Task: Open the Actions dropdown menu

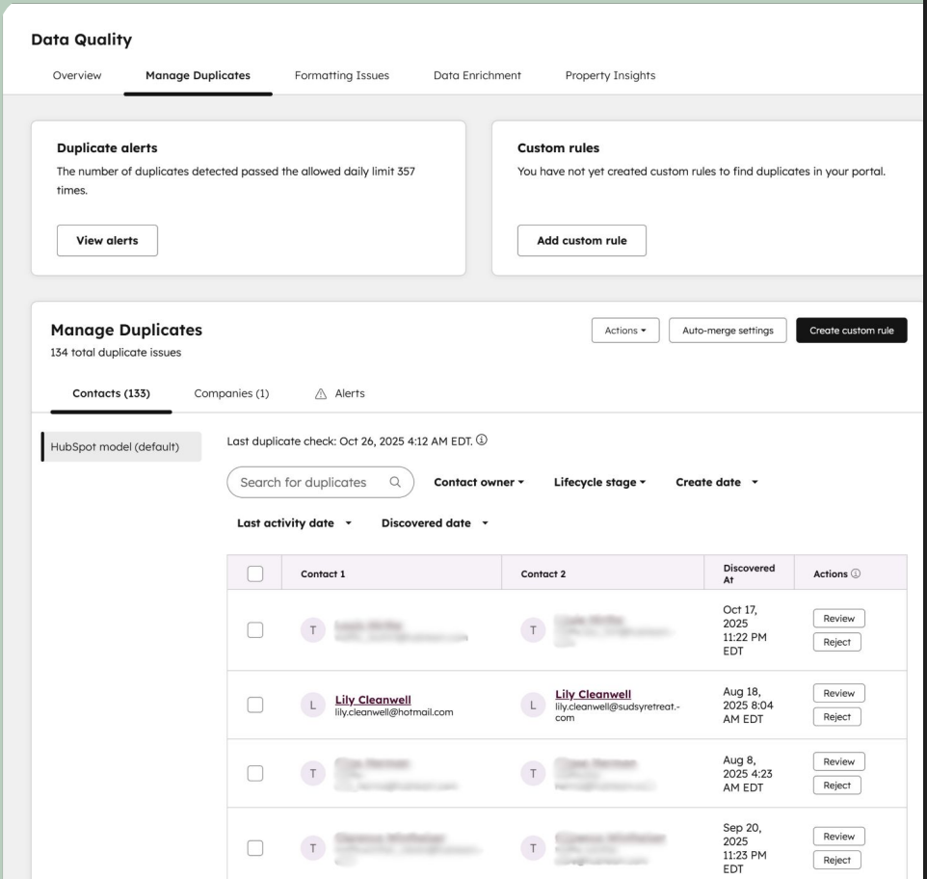Action: click(x=625, y=331)
